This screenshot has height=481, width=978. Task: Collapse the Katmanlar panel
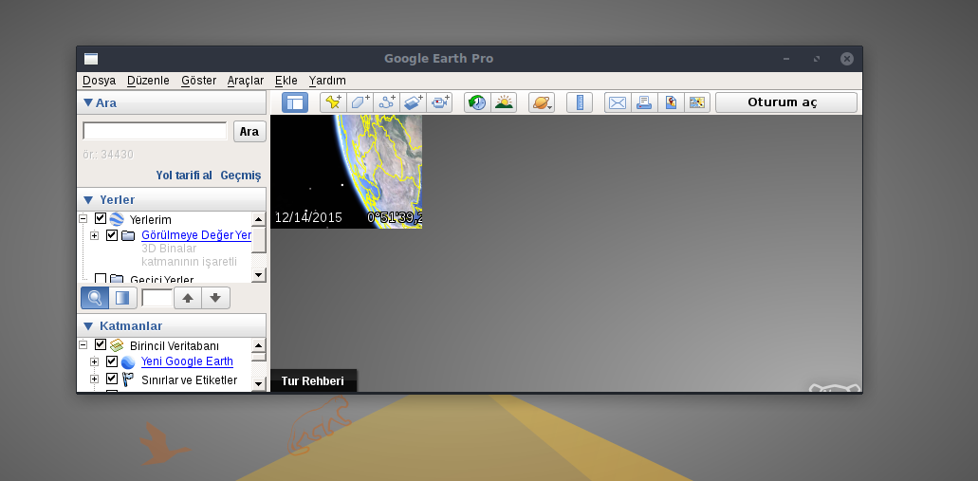point(88,326)
